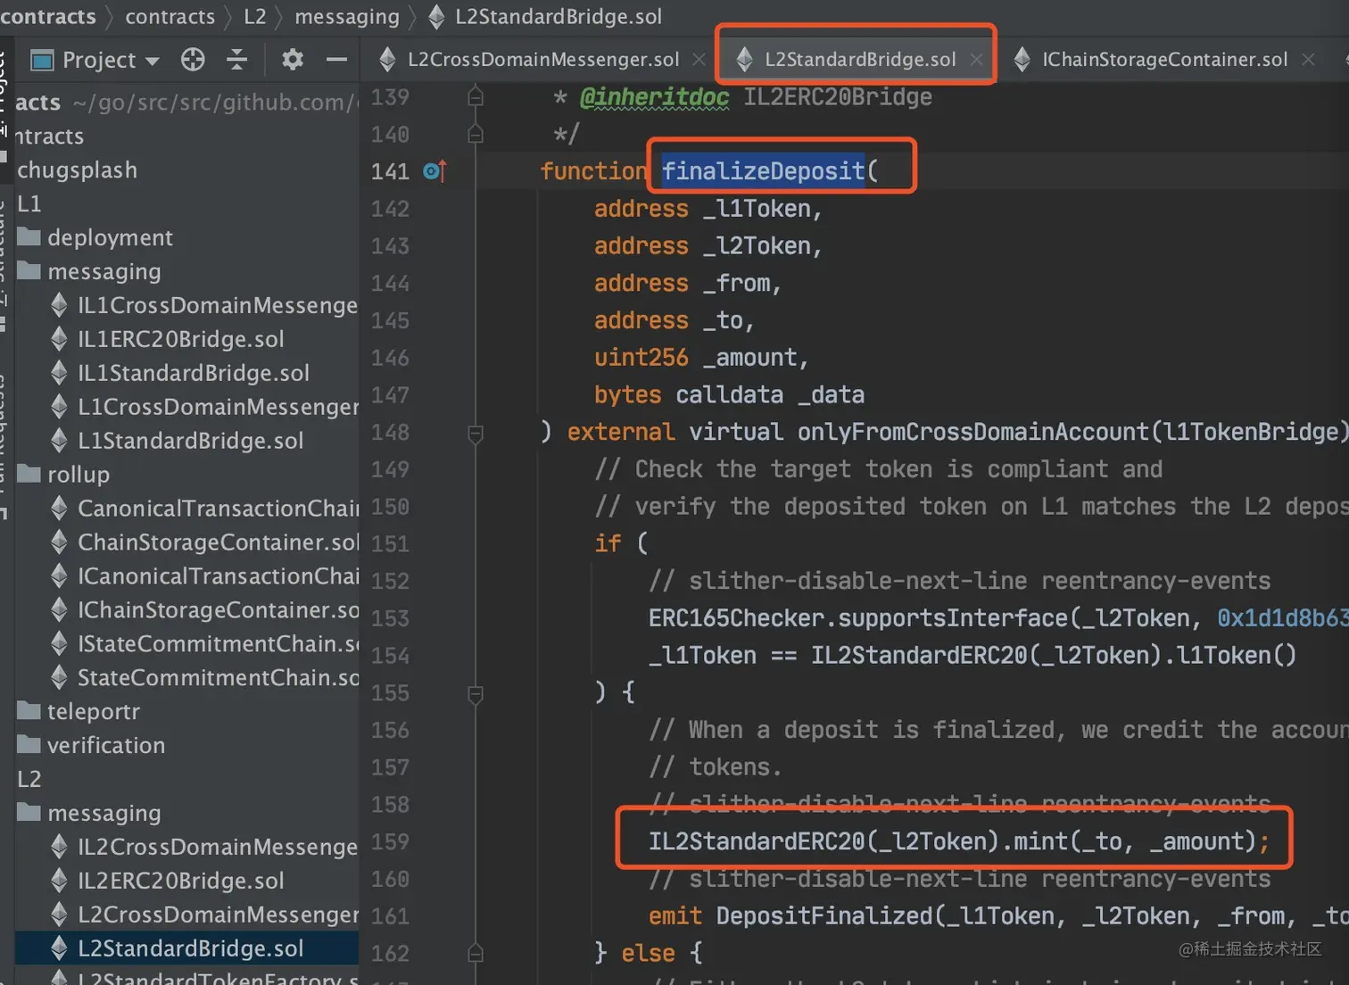
Task: Open the deployment folder
Action: click(x=96, y=238)
